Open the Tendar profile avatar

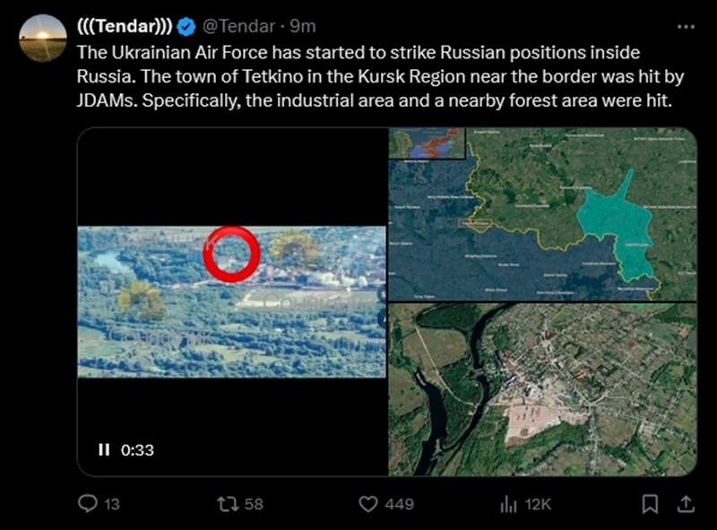pos(43,38)
